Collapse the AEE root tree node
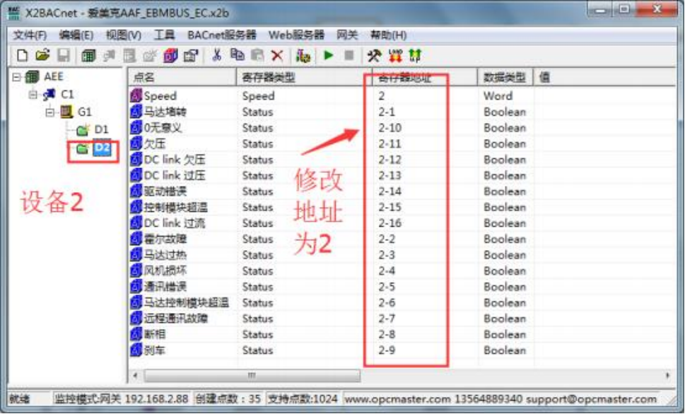The height and width of the screenshot is (414, 685). 16,77
